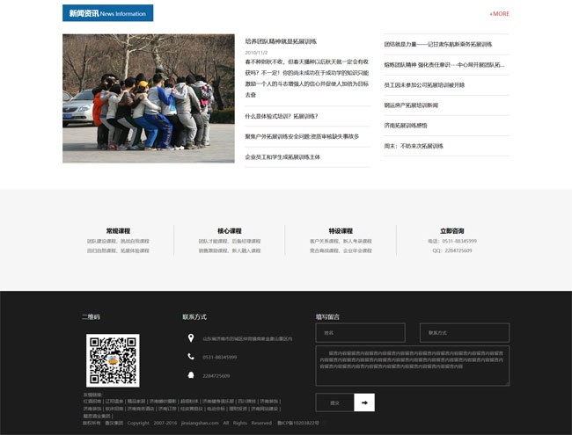Click the ICP备10203822号 registration link
The width and height of the screenshot is (572, 435).
pyautogui.click(x=298, y=423)
